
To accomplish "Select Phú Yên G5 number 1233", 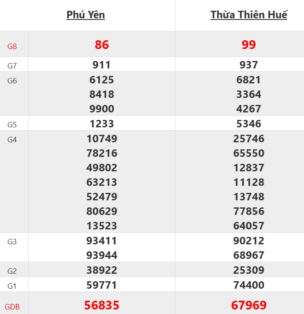I will pos(102,124).
